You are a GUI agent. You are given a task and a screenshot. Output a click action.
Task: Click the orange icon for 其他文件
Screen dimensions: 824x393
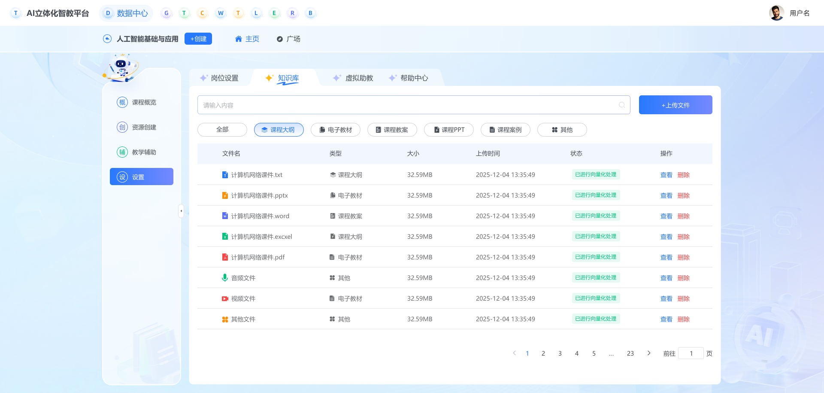(x=225, y=319)
